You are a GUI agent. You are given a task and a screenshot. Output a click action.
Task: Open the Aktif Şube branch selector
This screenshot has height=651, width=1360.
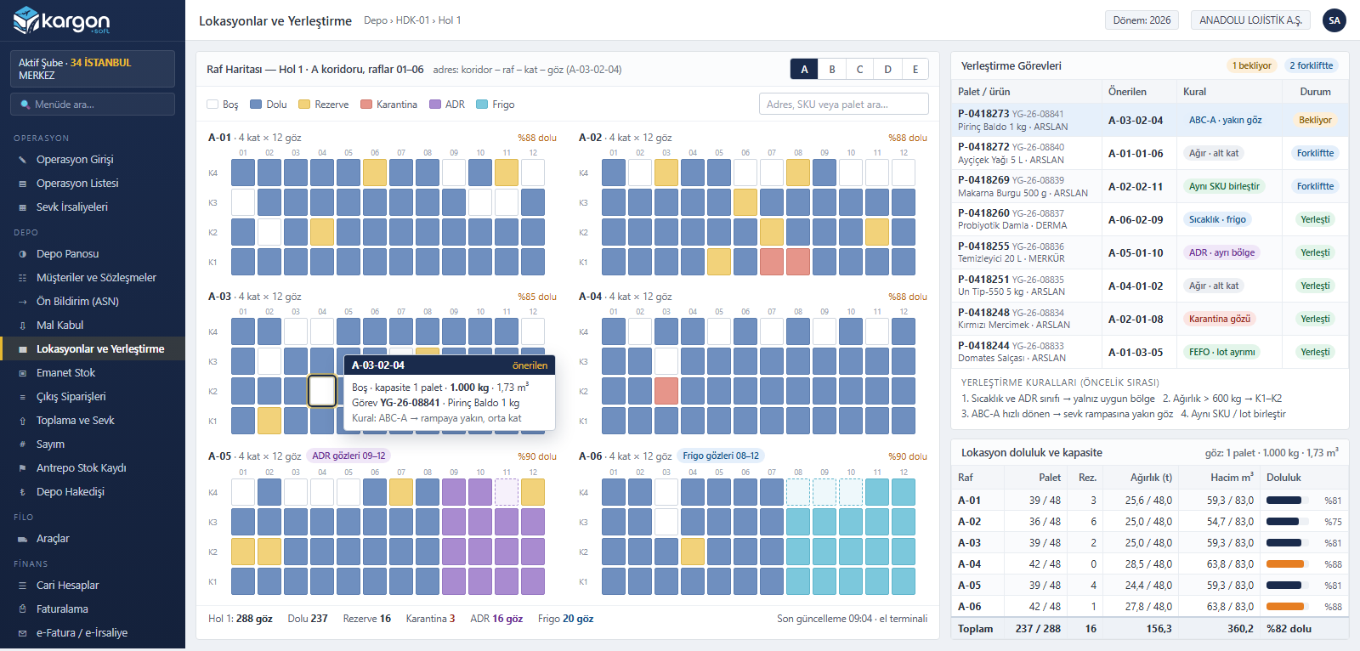point(93,69)
